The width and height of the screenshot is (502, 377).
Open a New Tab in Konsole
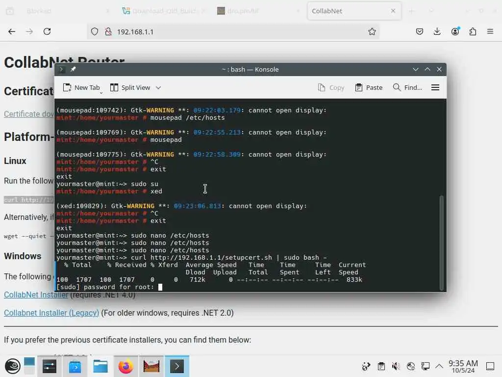[81, 87]
